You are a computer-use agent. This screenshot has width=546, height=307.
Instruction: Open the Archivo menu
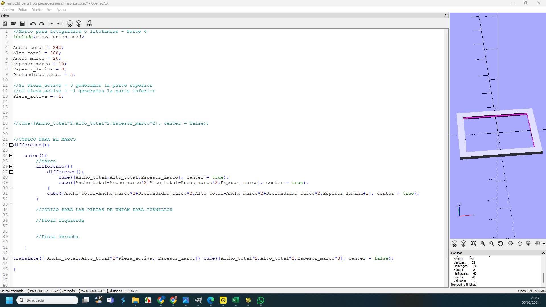pos(8,10)
